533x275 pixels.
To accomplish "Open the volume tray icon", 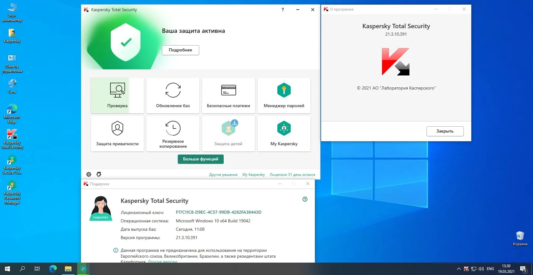I will [481, 269].
